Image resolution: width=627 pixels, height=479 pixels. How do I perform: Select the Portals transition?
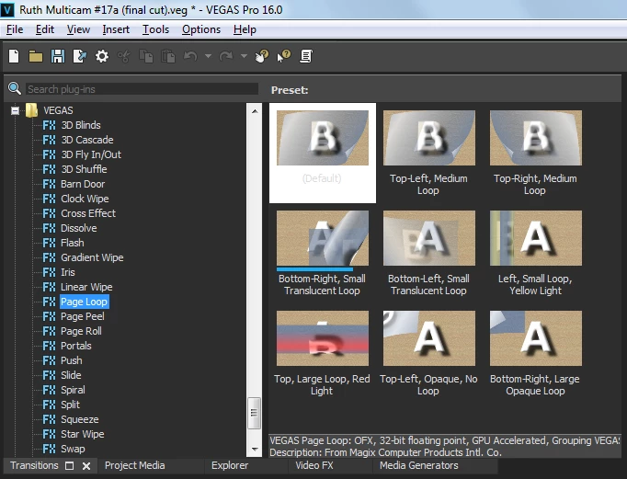point(76,346)
